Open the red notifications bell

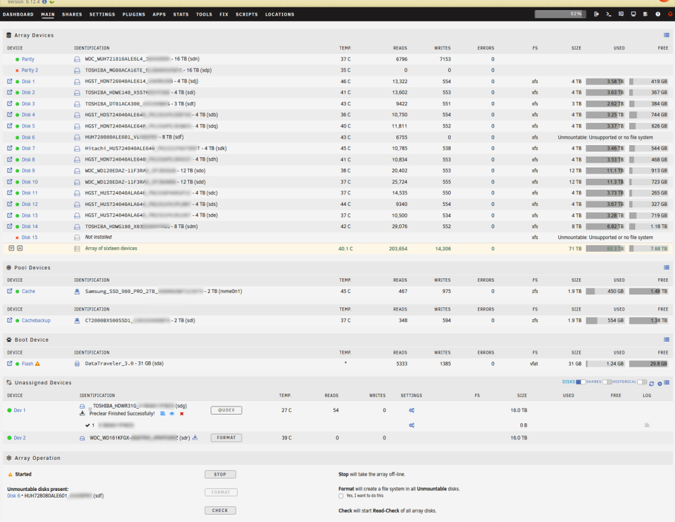[x=670, y=14]
